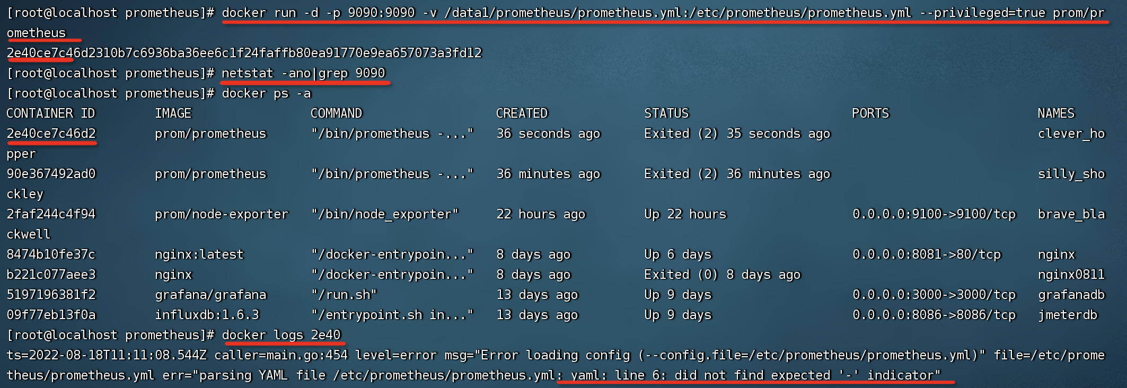Click the STATUS column header
Image resolution: width=1127 pixels, height=388 pixels.
tap(666, 113)
